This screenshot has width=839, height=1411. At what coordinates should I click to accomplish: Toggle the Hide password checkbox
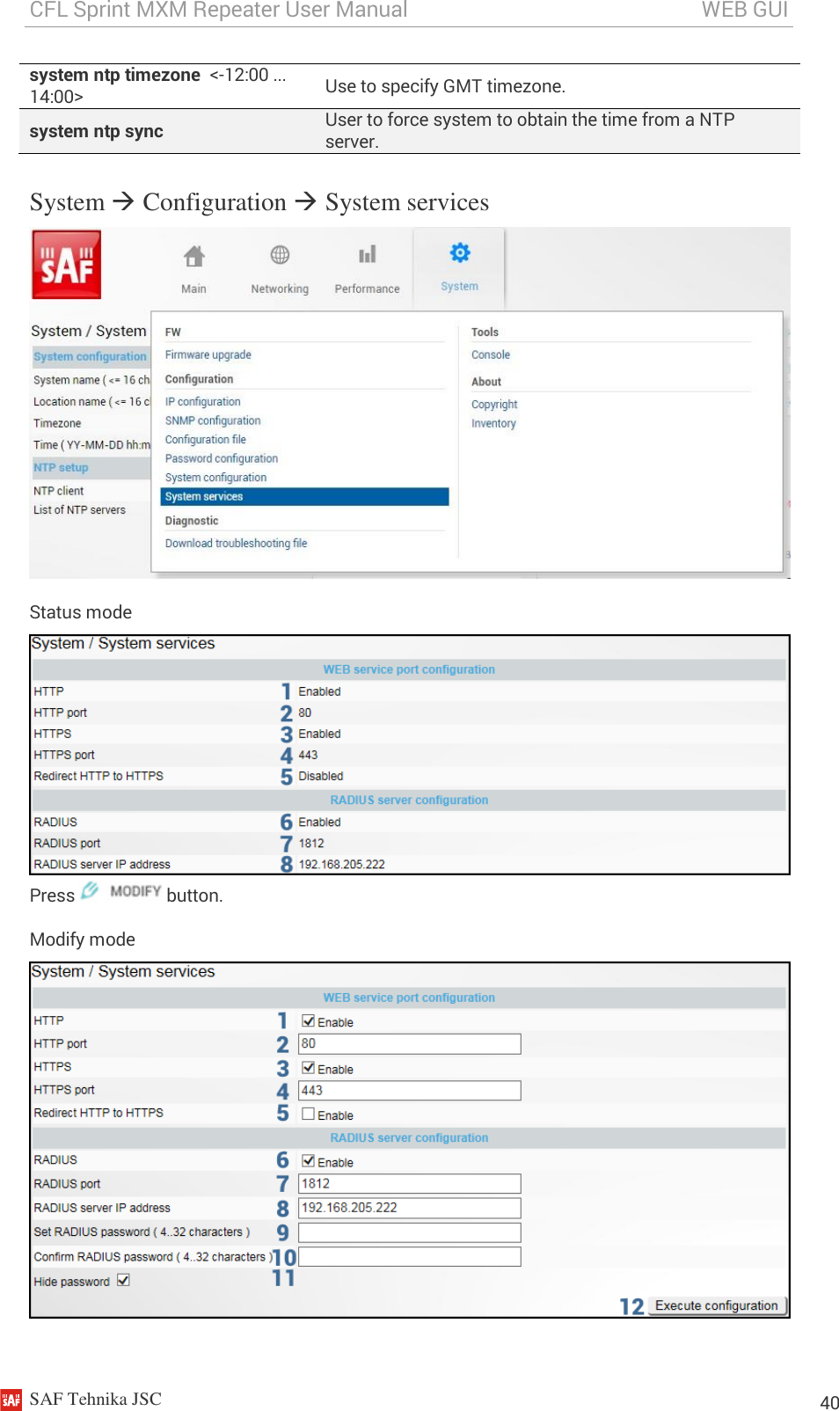point(123,1281)
